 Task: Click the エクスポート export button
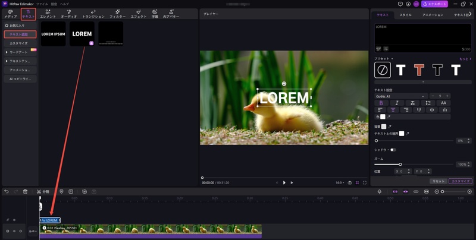(x=434, y=4)
